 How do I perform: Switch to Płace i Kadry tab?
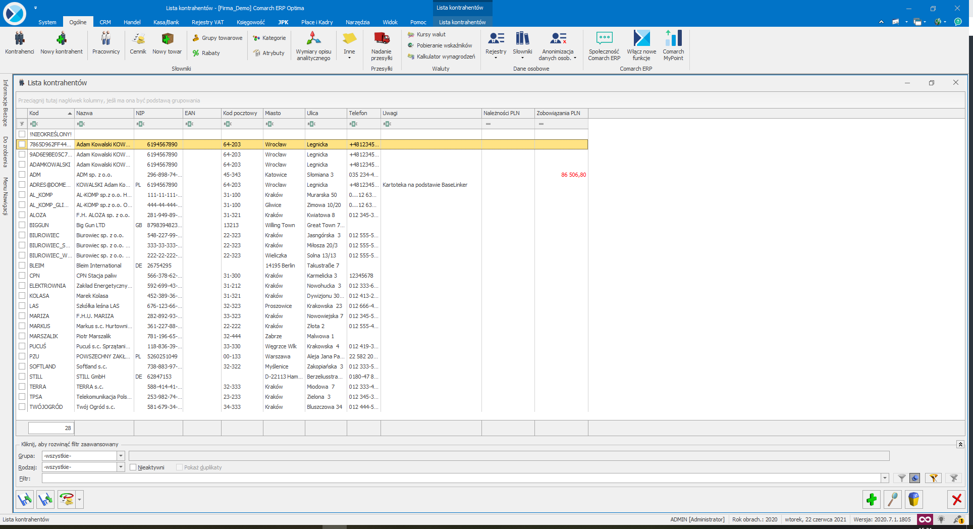(x=317, y=22)
